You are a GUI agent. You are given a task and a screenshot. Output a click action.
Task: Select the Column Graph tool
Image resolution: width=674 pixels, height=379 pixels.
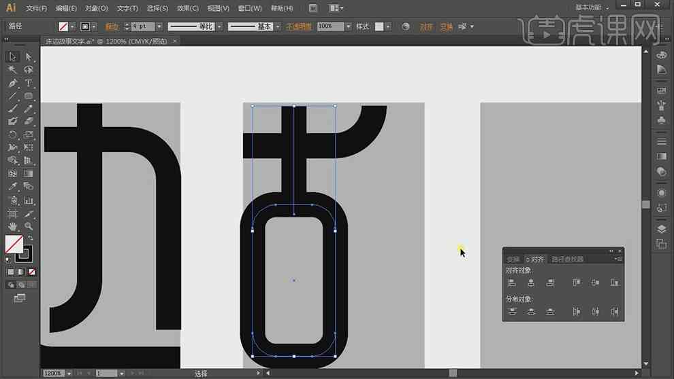tap(29, 200)
